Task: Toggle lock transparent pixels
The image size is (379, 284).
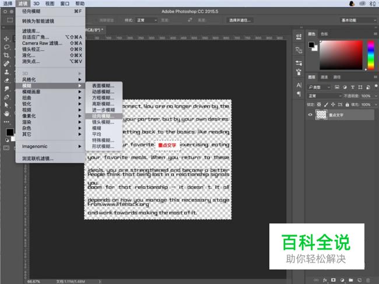Action: pos(319,105)
